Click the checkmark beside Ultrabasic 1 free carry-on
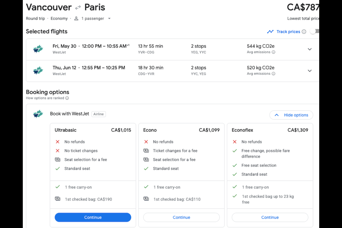 58,187
